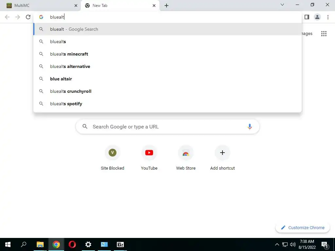Open the Images link
This screenshot has height=251, width=335.
[x=307, y=34]
